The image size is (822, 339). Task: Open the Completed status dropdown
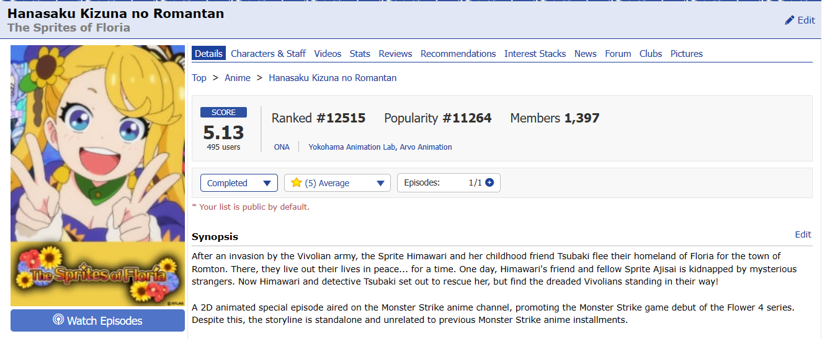coord(239,183)
